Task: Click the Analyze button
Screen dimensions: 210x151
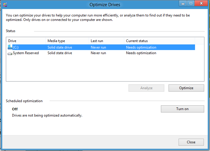Action: (146, 88)
